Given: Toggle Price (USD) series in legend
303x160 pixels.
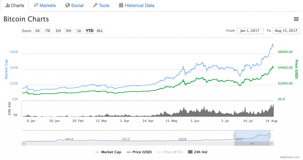Looking at the screenshot, I should point(139,152).
